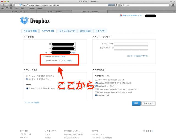The width and height of the screenshot is (176, 139).
Task: Click the インストール footer link
Action: click(x=26, y=134)
